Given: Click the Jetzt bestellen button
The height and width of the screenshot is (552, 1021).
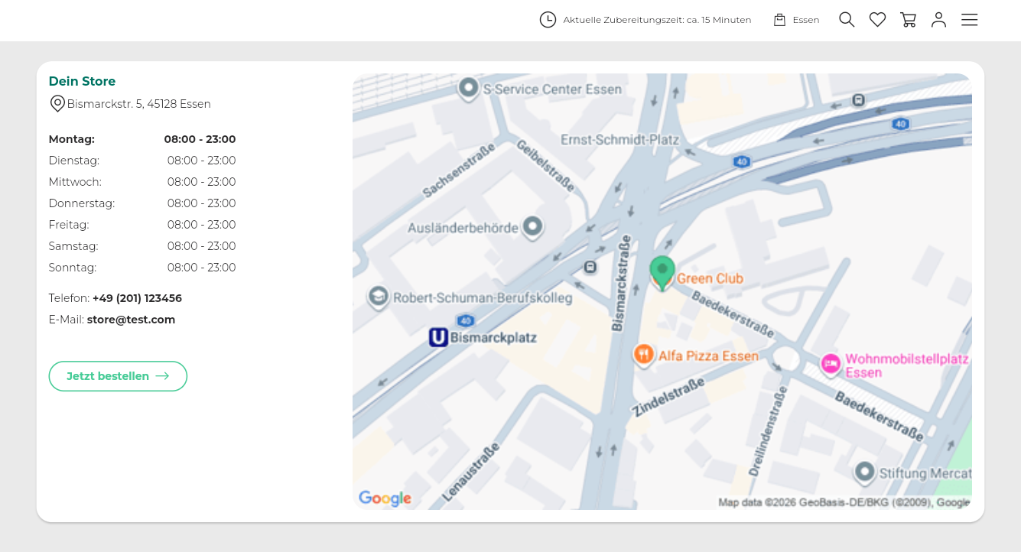Looking at the screenshot, I should point(118,376).
